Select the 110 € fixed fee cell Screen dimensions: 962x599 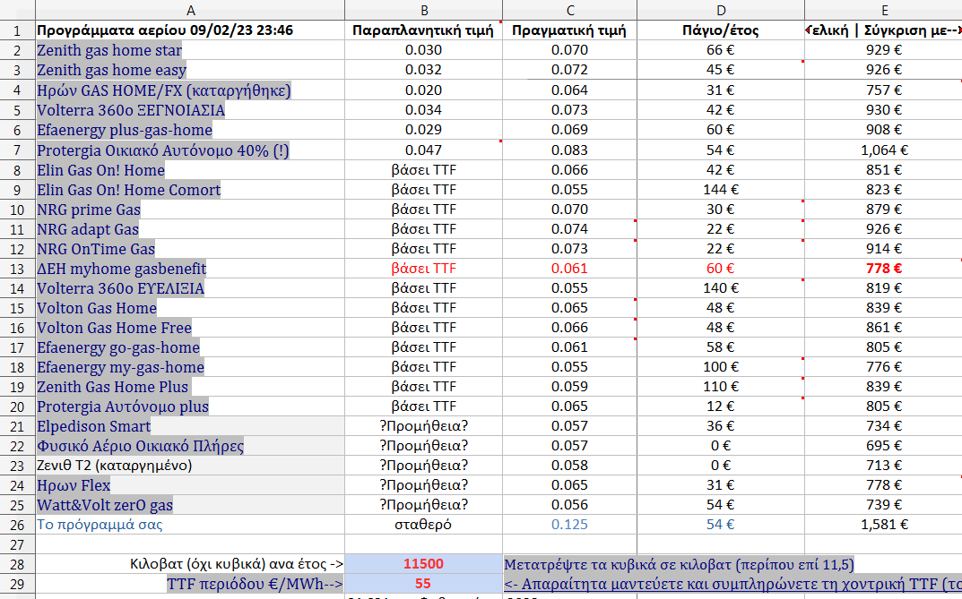pos(721,387)
